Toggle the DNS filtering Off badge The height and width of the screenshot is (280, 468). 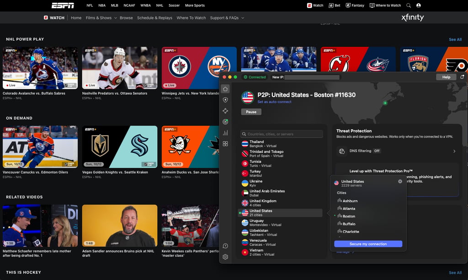[x=377, y=151]
